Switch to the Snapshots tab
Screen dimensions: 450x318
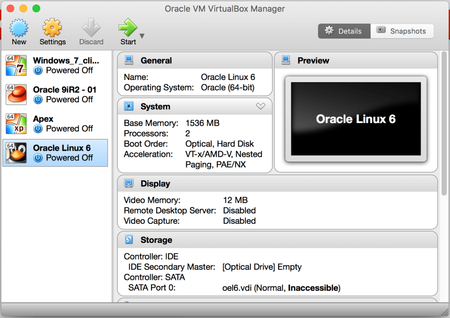point(402,31)
